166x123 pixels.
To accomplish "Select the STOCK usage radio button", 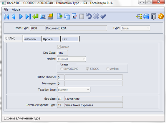I will [x=87, y=69].
